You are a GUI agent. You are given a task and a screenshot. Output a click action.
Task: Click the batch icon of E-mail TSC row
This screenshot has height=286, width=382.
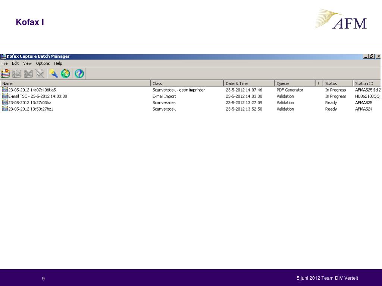[x=4, y=96]
